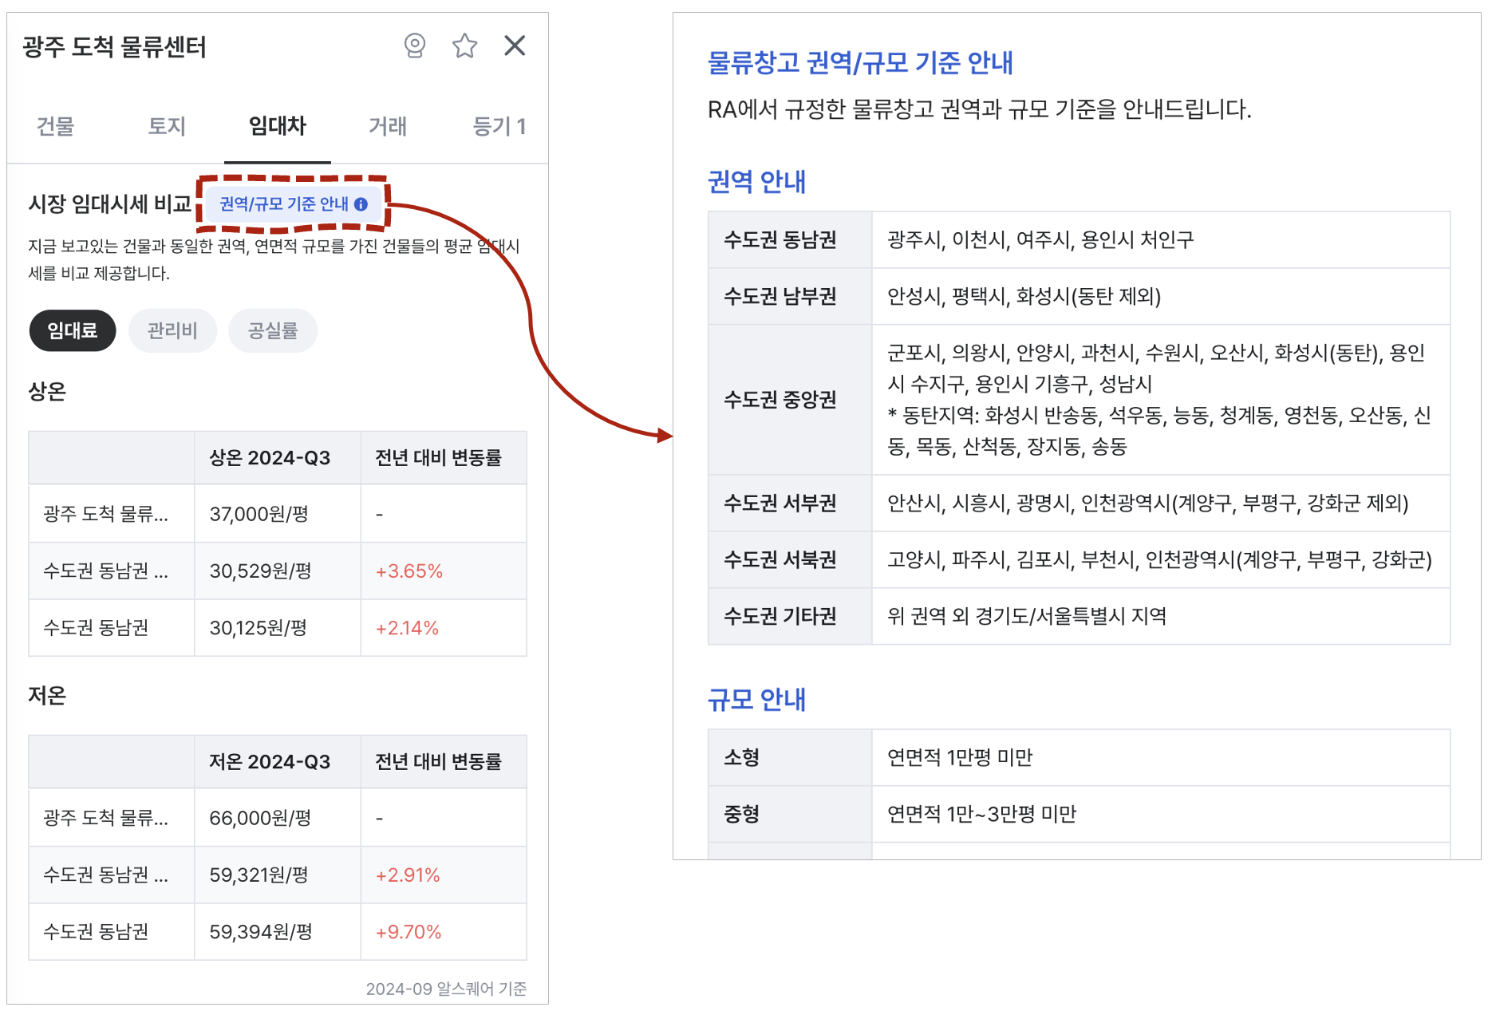The height and width of the screenshot is (1015, 1492).
Task: Click the 수도권 서부권 row label
Action: (x=780, y=504)
